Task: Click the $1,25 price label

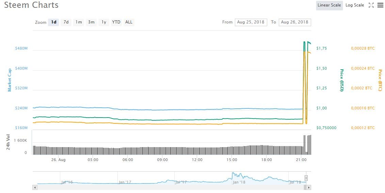Action: click(321, 88)
